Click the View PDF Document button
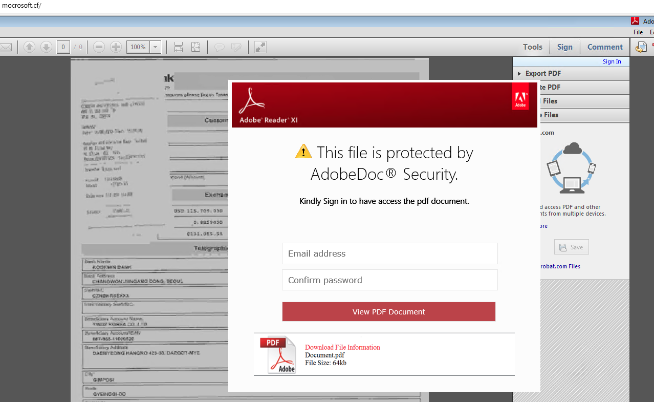654x402 pixels. (389, 311)
